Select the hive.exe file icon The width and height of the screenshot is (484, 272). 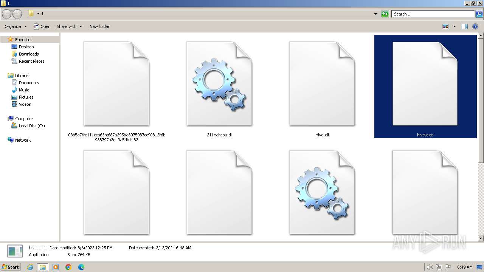(x=425, y=84)
